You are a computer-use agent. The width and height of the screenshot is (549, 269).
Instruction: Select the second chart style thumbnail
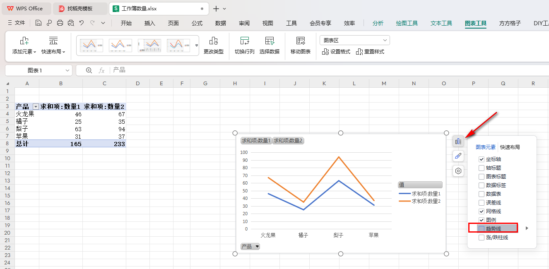120,46
